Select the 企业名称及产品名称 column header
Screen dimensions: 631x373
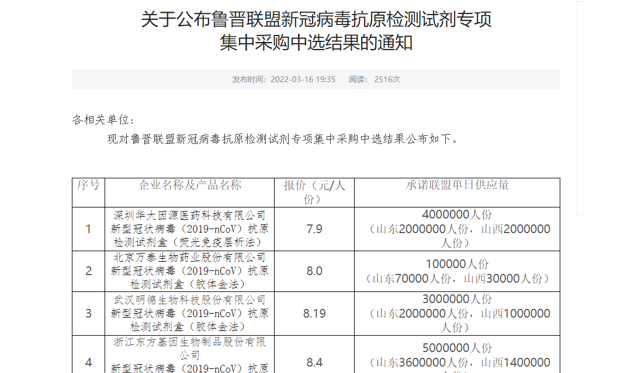pos(189,185)
